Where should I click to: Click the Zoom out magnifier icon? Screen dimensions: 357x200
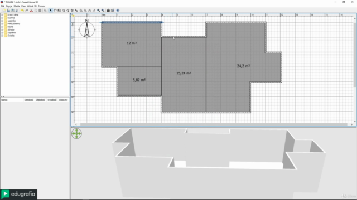(x=103, y=11)
